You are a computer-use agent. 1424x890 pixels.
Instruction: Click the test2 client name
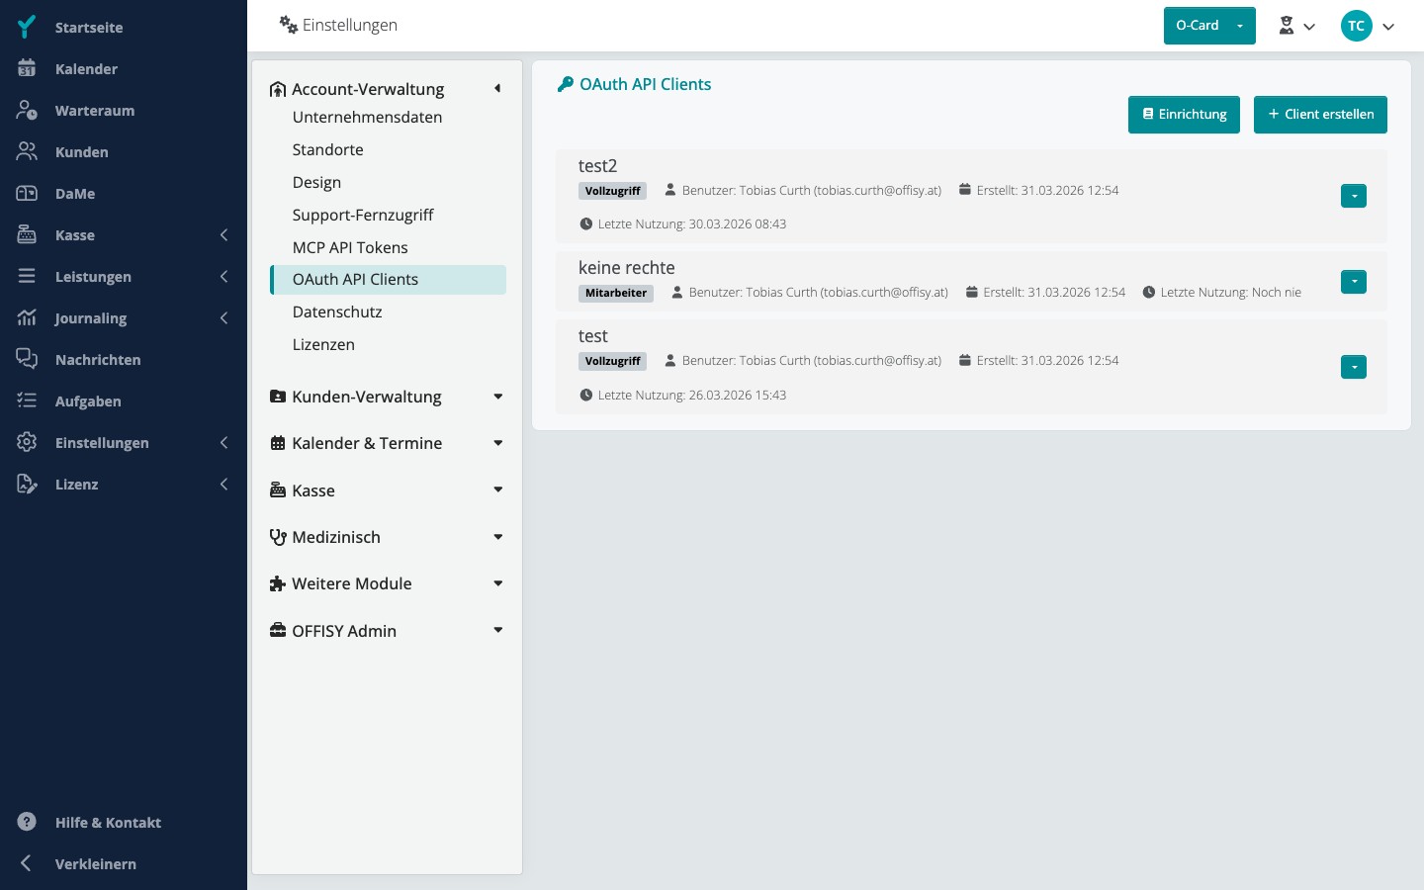pos(597,166)
